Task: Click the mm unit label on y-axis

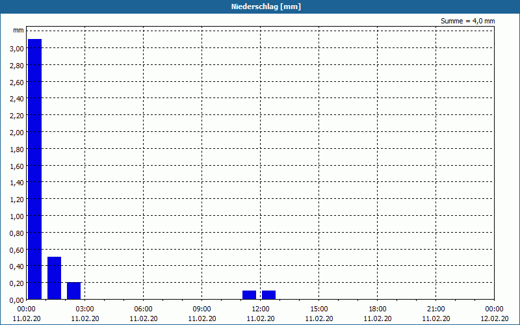Action: click(19, 31)
